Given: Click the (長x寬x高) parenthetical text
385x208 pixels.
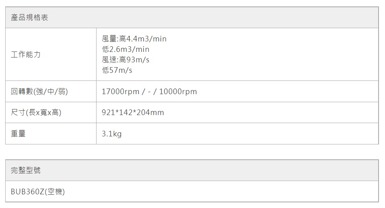Looking at the screenshot, I should point(43,113).
